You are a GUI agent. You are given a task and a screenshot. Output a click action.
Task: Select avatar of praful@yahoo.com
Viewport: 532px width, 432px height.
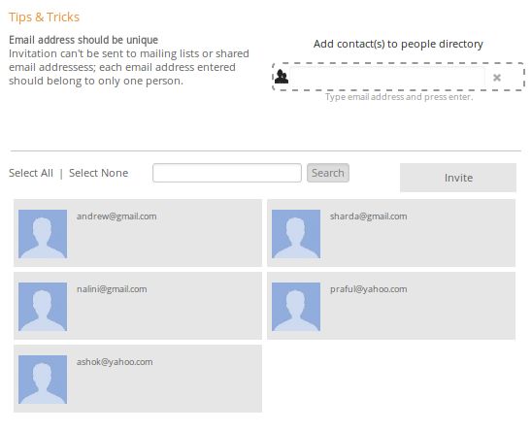coord(296,307)
